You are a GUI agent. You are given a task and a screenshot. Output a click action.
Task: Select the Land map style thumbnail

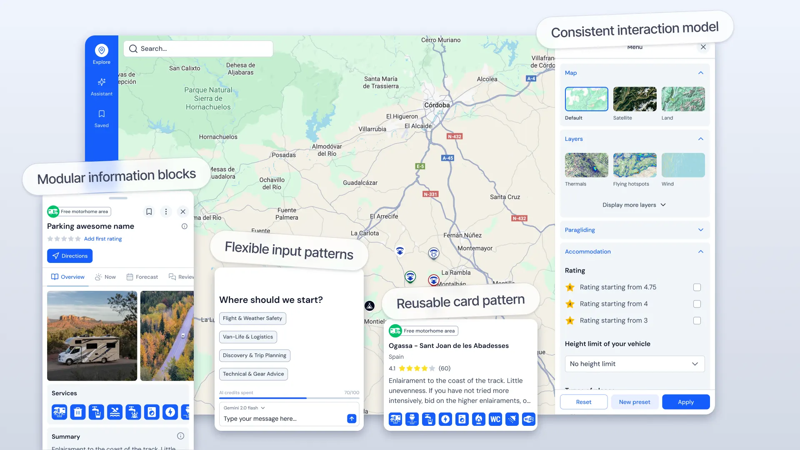(683, 99)
